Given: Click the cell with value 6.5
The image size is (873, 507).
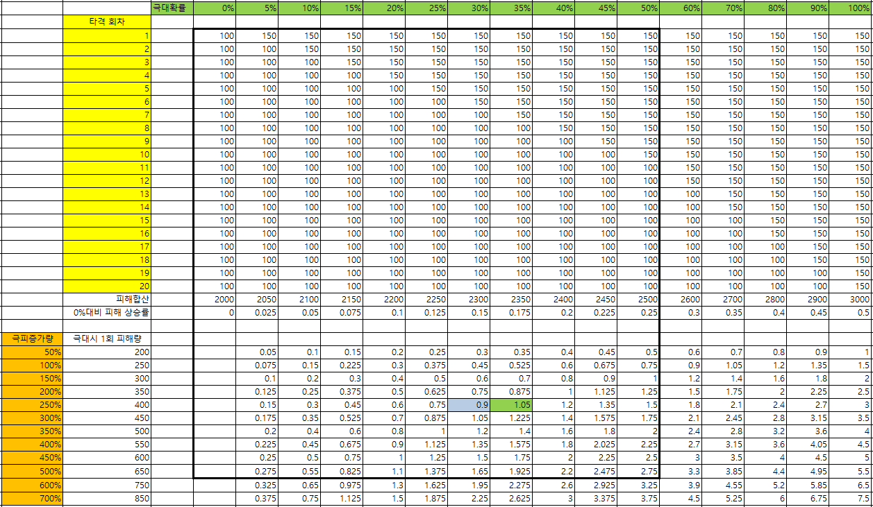Looking at the screenshot, I should 851,485.
